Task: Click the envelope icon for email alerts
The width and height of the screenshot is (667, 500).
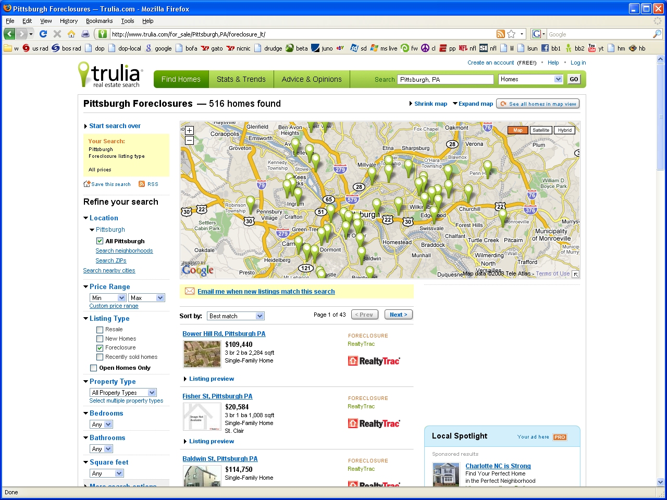Action: (x=190, y=291)
